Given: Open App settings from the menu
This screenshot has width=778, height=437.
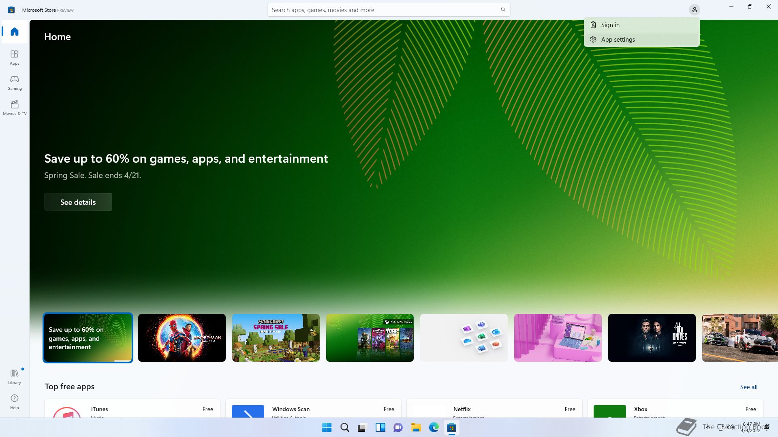Looking at the screenshot, I should 641,40.
